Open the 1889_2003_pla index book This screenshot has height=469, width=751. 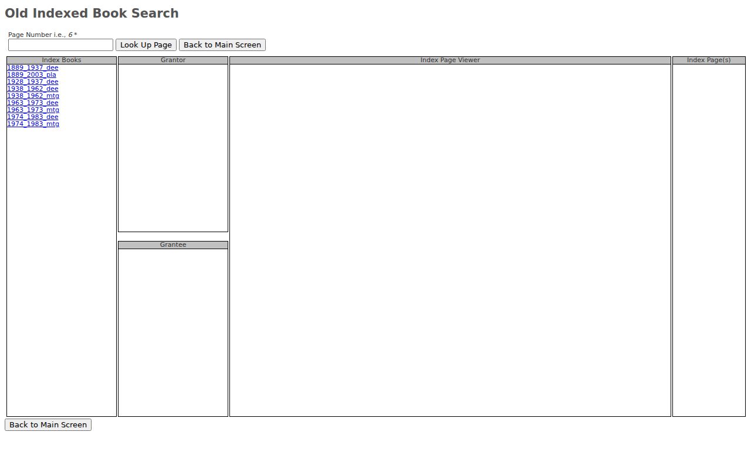coord(32,74)
